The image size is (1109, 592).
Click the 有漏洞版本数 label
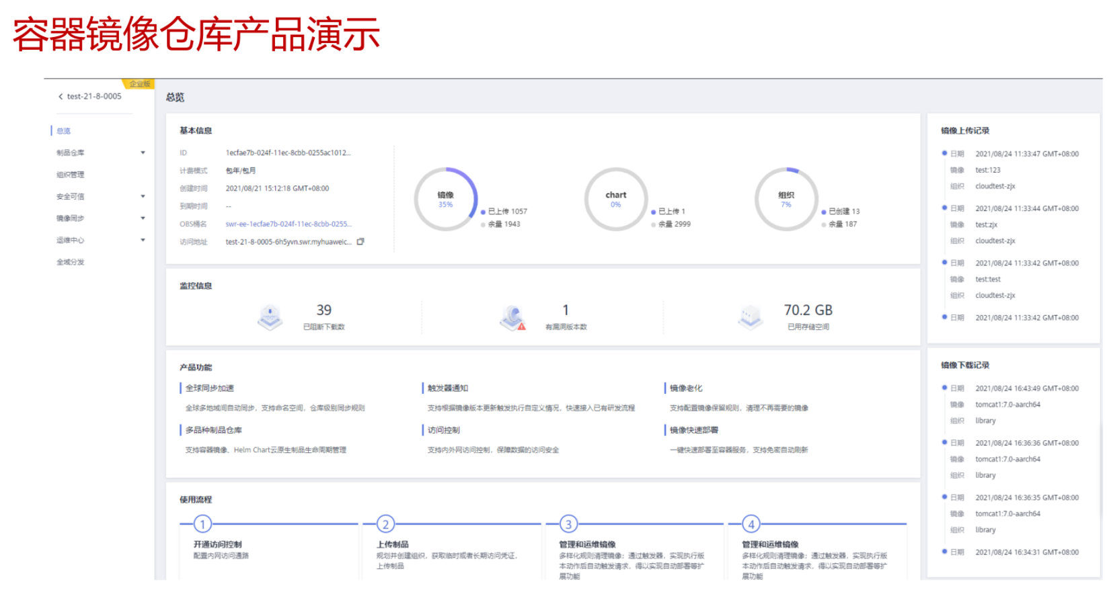tap(566, 327)
